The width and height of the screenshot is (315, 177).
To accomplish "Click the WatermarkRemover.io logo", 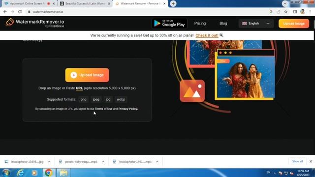I will coord(35,23).
